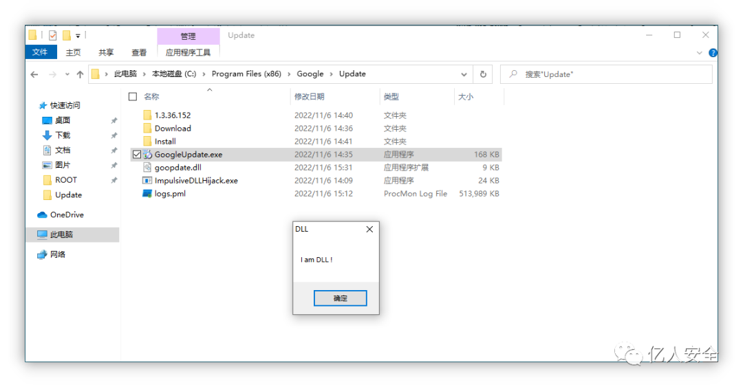Open 文档 in quick access

click(x=62, y=150)
